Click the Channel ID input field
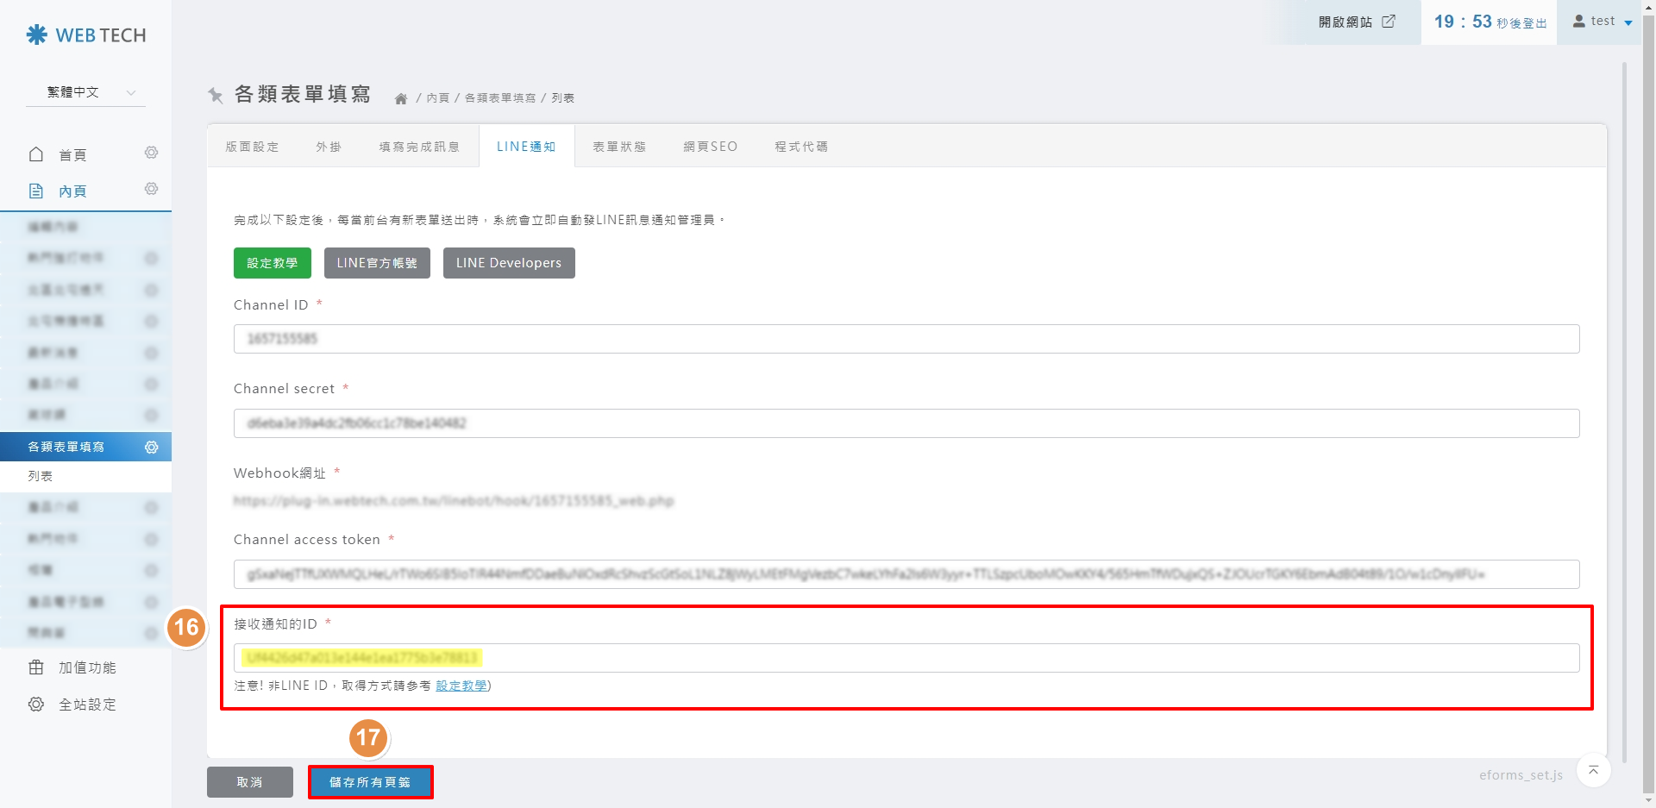Image resolution: width=1656 pixels, height=808 pixels. tap(906, 339)
